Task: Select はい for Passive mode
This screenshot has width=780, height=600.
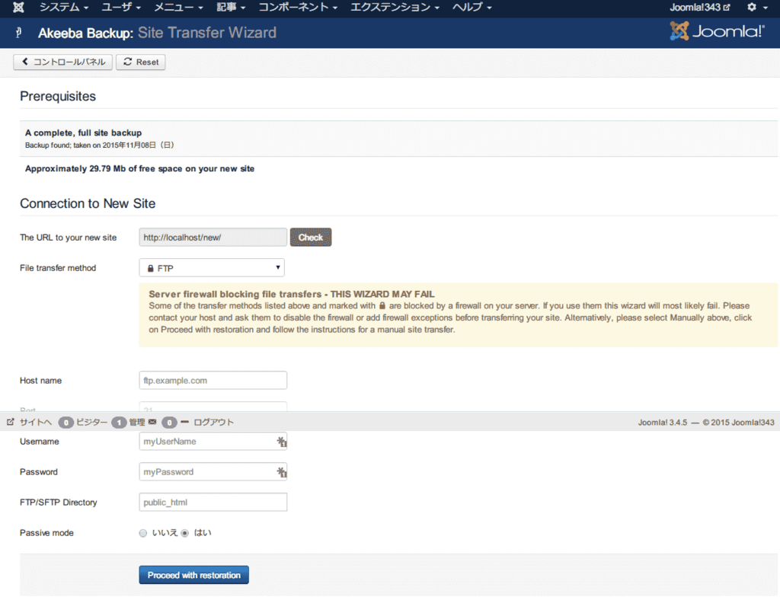Action: click(184, 533)
